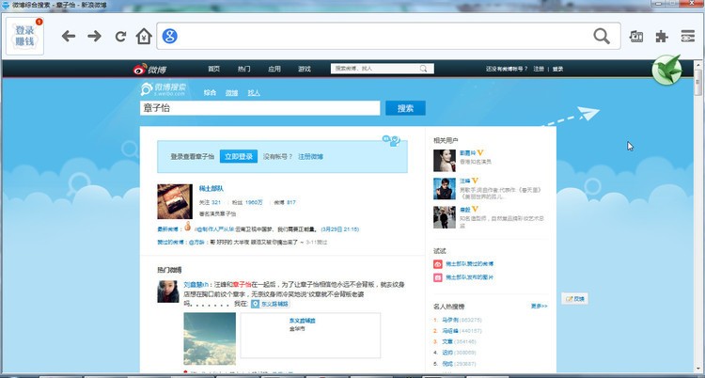
Task: Click the 东义路辅路 location tag
Action: 270,305
